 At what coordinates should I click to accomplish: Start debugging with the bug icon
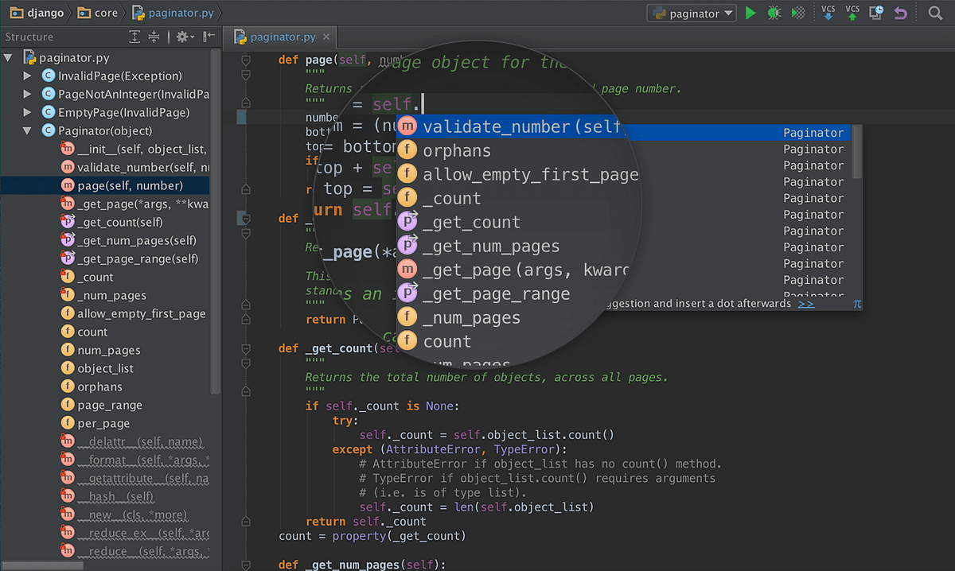pyautogui.click(x=774, y=12)
